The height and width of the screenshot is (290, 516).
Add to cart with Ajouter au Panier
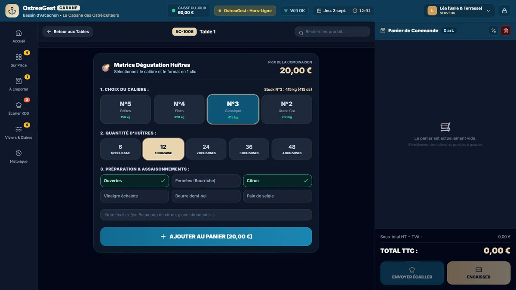tap(206, 236)
